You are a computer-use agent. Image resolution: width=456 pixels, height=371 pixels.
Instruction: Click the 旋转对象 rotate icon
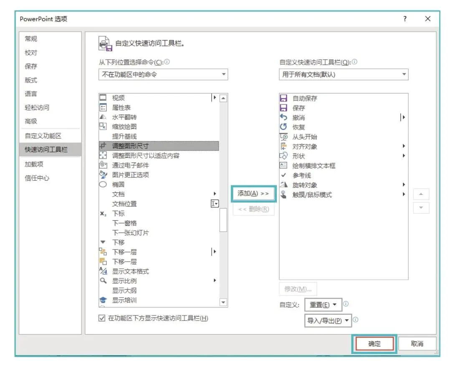pyautogui.click(x=284, y=185)
